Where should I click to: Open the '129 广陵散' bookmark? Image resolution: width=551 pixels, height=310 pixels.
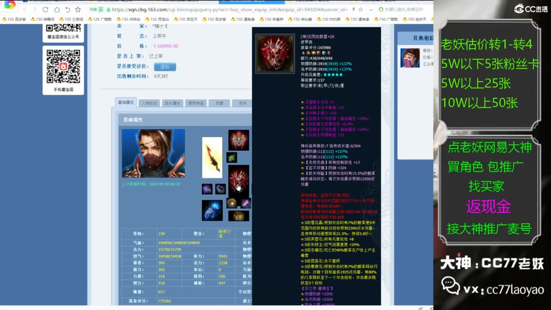99,19
